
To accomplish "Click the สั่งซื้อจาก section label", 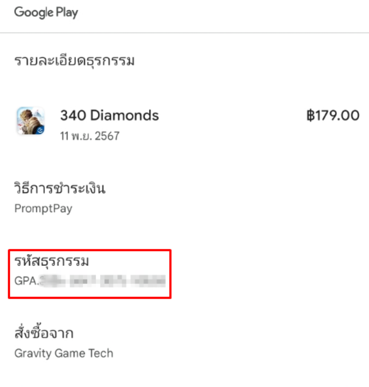I will coord(44,332).
